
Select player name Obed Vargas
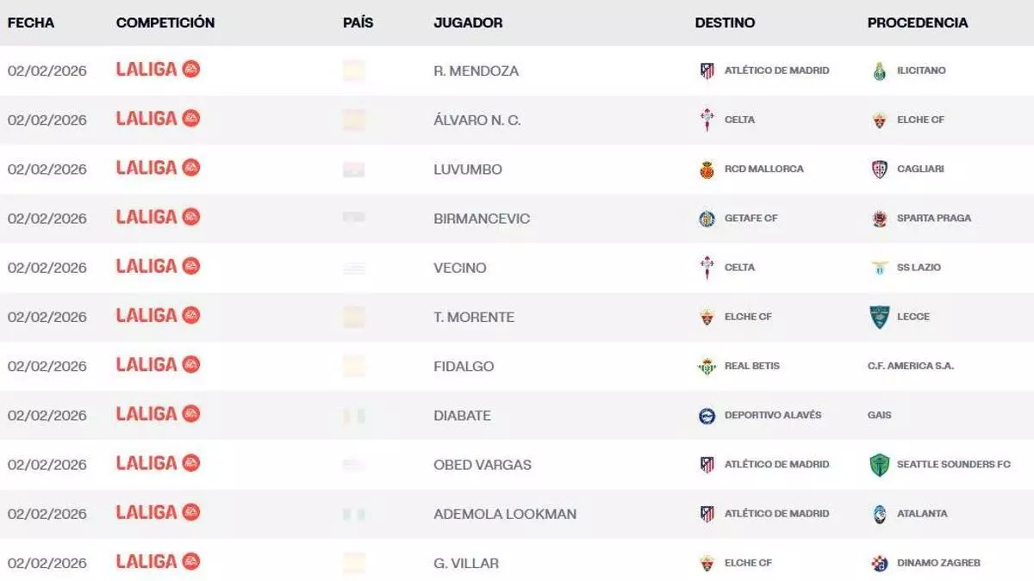483,465
